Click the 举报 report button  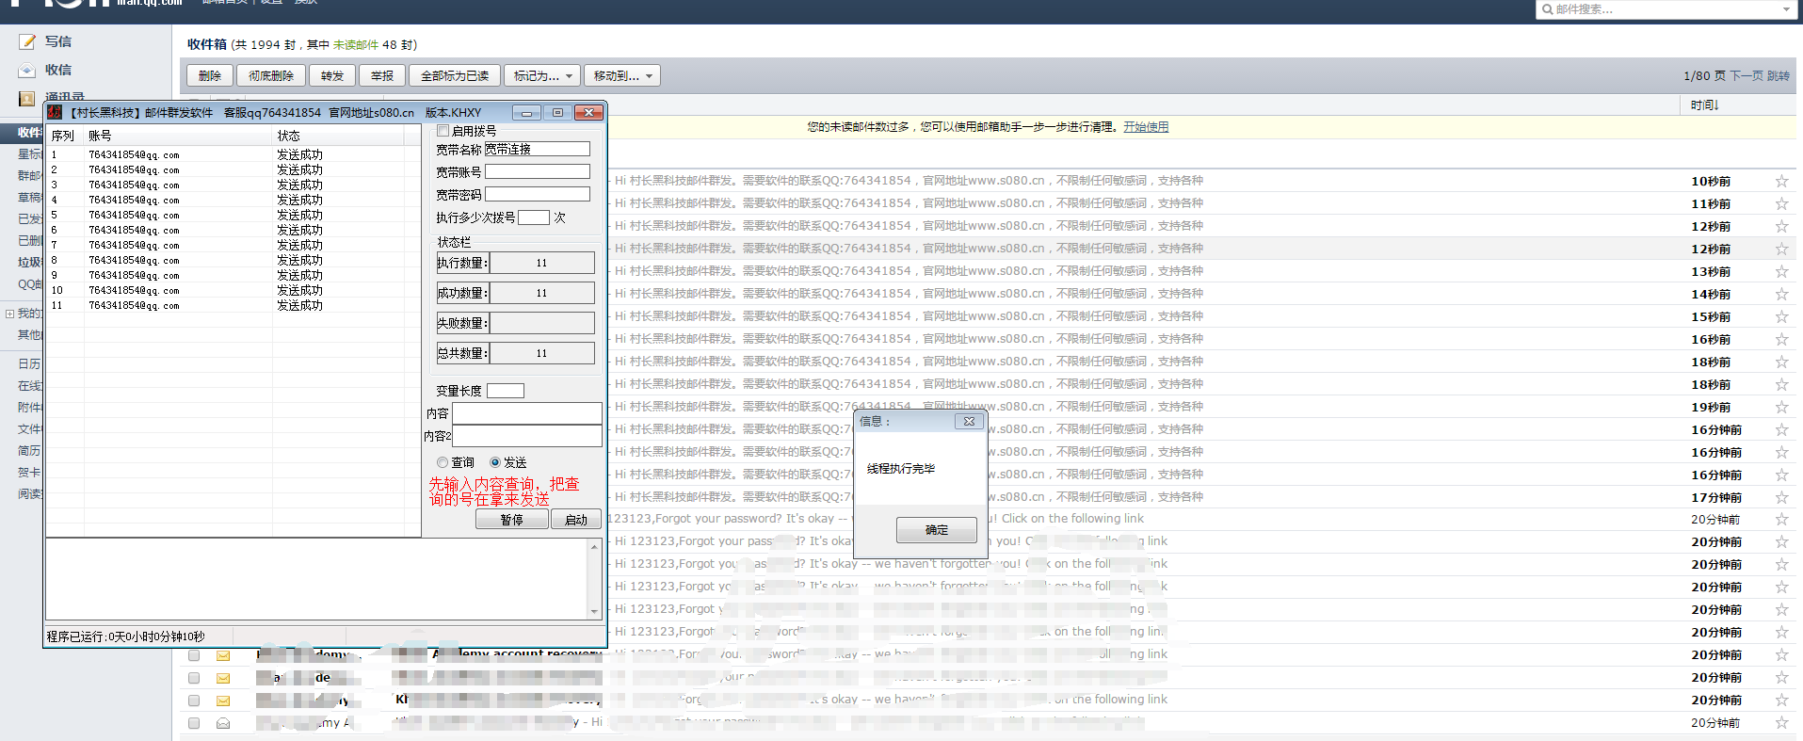382,75
